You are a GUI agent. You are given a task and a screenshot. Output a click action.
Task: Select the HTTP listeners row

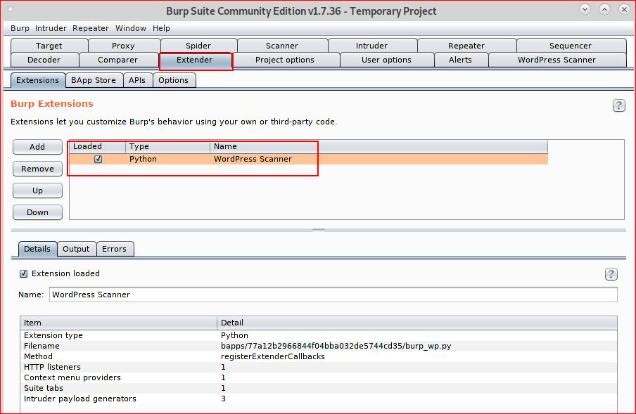319,367
